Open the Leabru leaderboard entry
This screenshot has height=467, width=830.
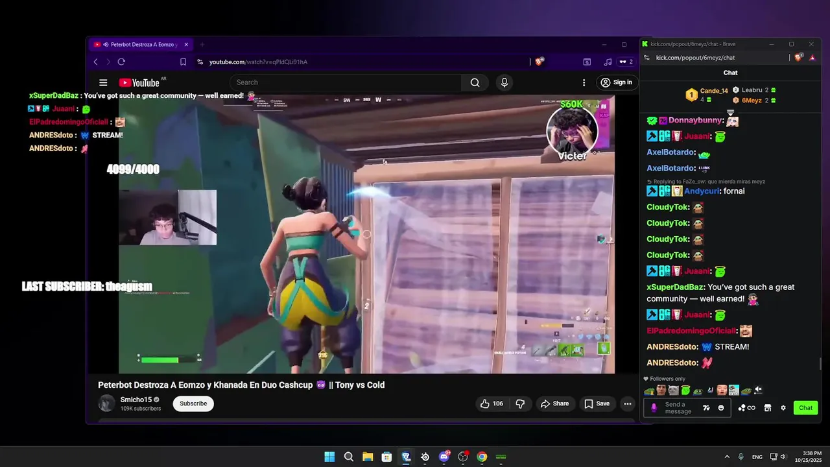click(x=755, y=90)
